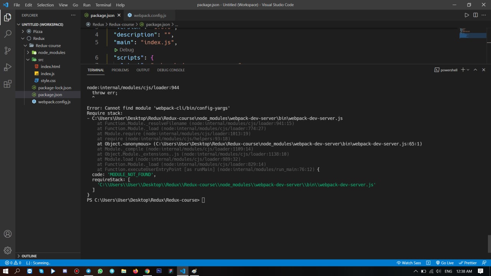Image resolution: width=491 pixels, height=276 pixels.
Task: Switch to the Debug Console tab
Action: coord(171,70)
